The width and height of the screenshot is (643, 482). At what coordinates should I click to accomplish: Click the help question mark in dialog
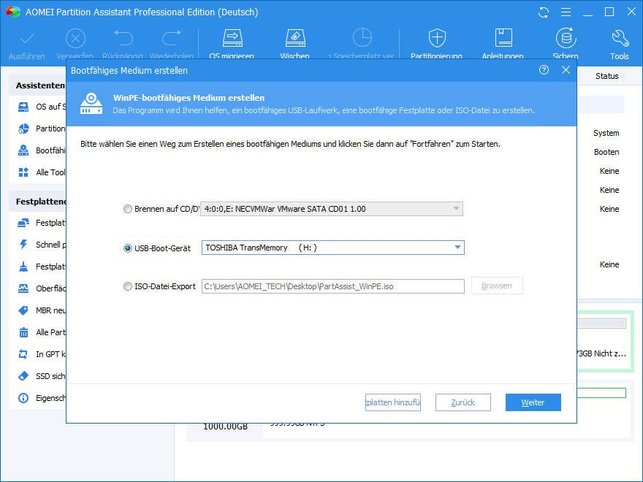pos(544,70)
